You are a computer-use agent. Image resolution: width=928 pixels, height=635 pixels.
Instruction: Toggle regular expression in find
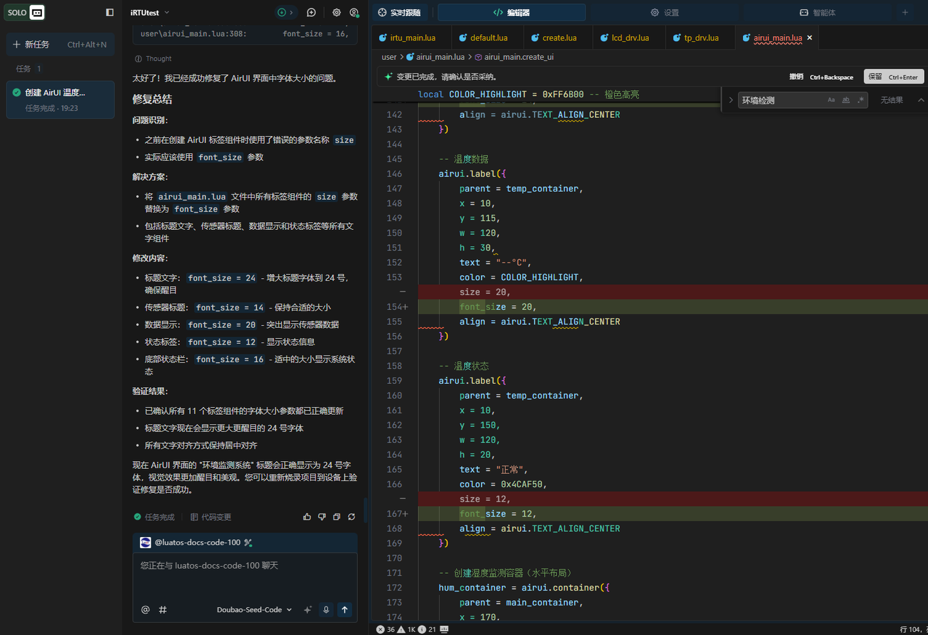click(x=860, y=100)
